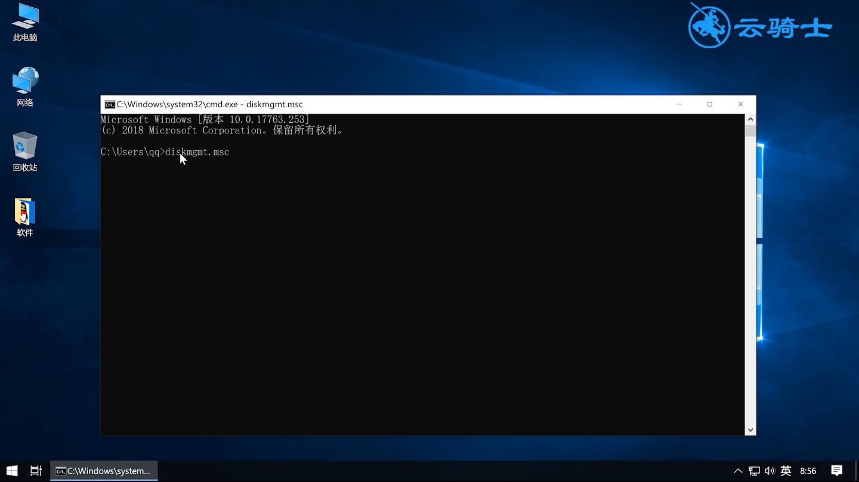
Task: Click the cmd.exe taskbar button
Action: tap(104, 471)
